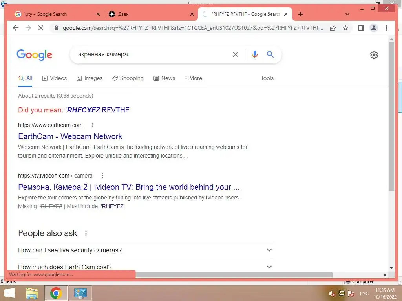Open the Ремзона, Камера 2 Ivideon result
402x301 pixels.
coord(129,187)
